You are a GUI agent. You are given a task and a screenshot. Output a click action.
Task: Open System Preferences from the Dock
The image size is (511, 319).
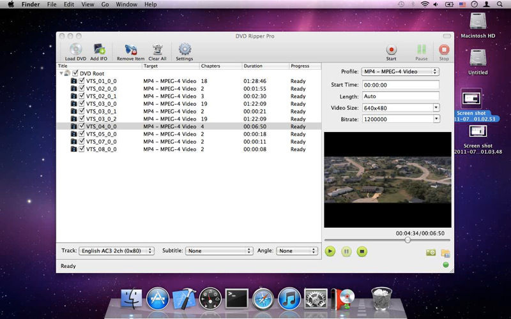coord(316,298)
